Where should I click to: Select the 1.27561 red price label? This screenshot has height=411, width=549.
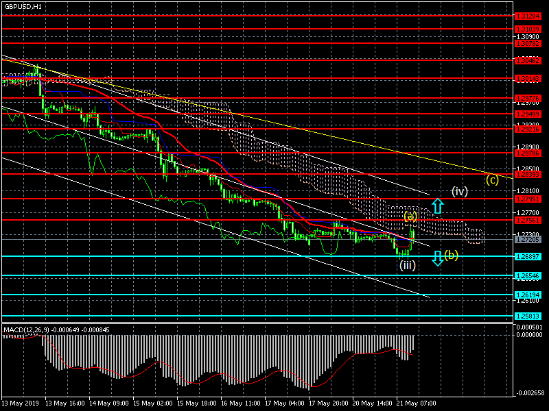[528, 220]
